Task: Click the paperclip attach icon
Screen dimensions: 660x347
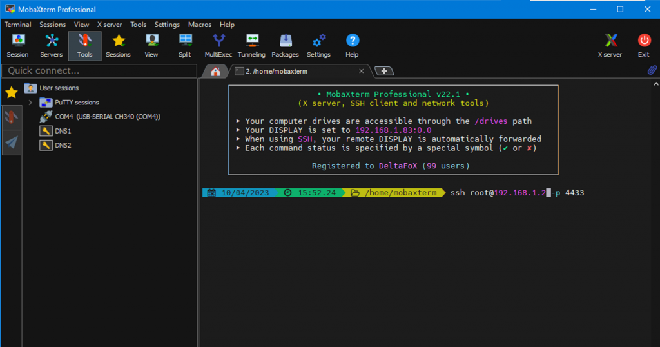Action: click(x=652, y=70)
